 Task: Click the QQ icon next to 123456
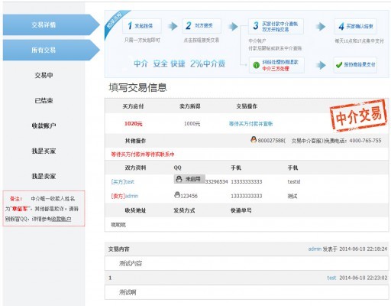[x=177, y=195]
